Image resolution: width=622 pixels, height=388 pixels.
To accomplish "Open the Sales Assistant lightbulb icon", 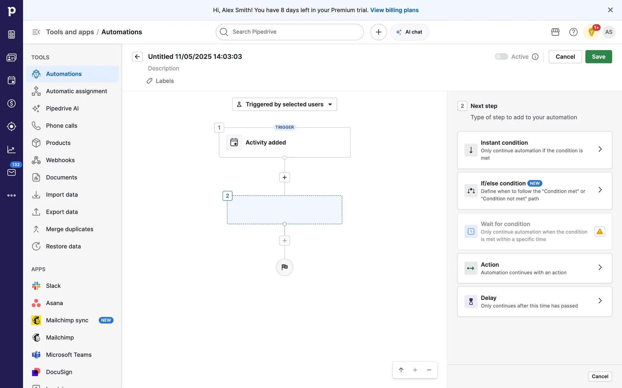I will 591,32.
